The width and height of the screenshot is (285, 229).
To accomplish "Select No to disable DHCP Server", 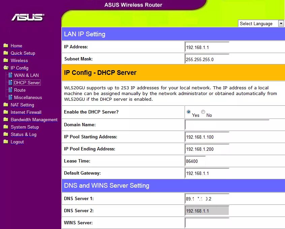I will pyautogui.click(x=203, y=112).
